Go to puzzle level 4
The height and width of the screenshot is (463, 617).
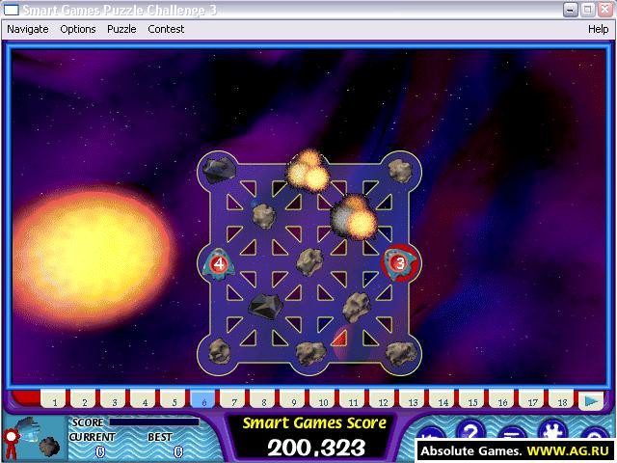(144, 401)
